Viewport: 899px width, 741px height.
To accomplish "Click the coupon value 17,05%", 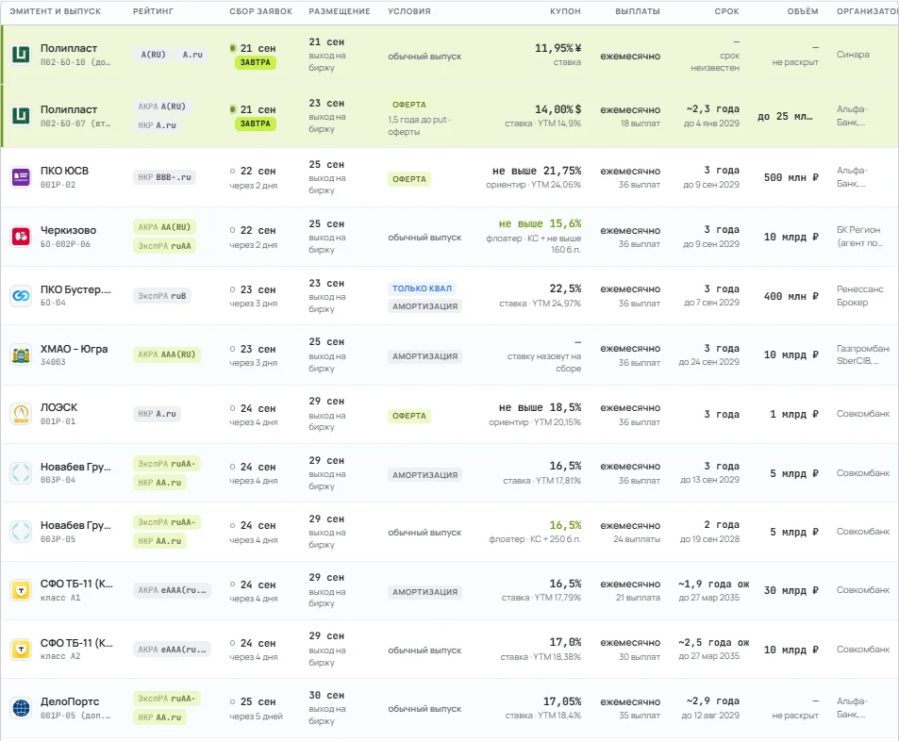I will 562,701.
